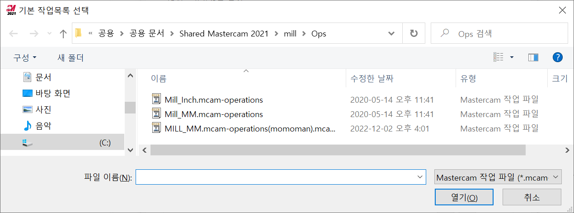Refresh the Ops folder view
The image size is (574, 213).
pos(413,33)
